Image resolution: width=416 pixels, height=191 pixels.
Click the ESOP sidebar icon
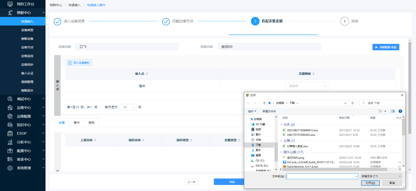pyautogui.click(x=10, y=133)
